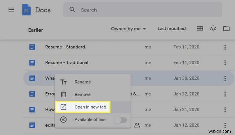Open the hamburger main menu

11,10
